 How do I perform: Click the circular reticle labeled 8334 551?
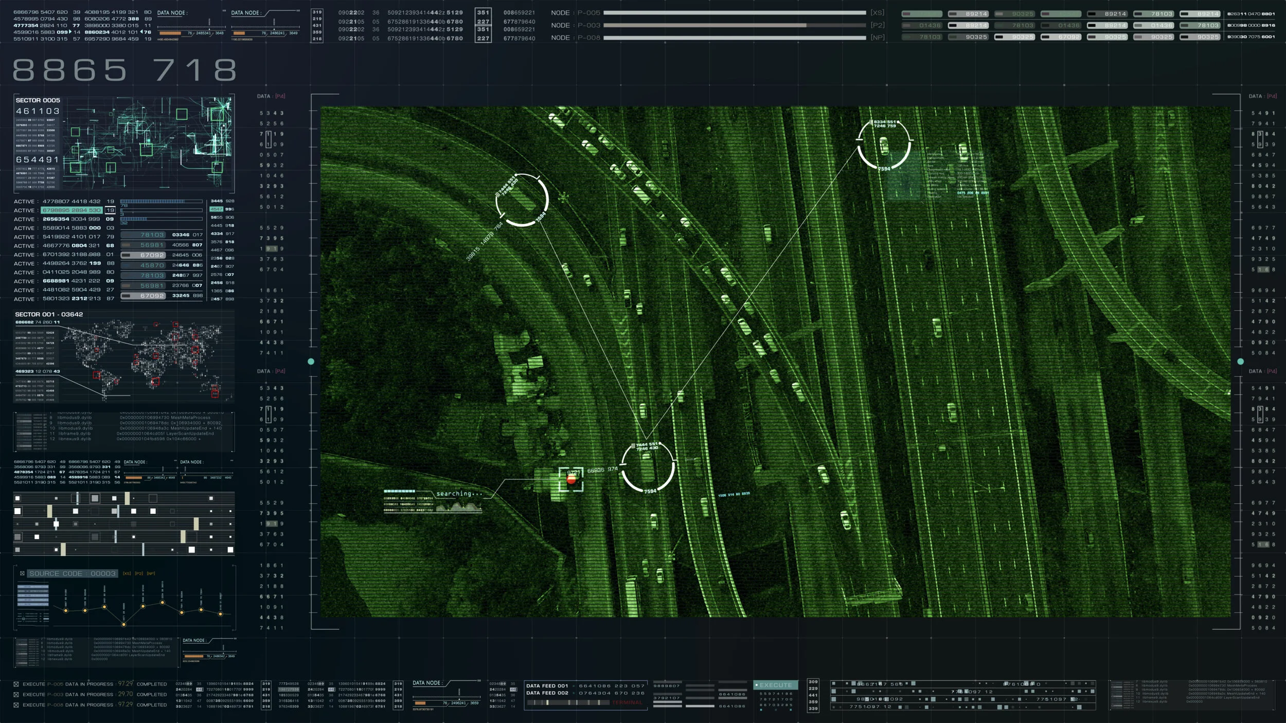884,144
